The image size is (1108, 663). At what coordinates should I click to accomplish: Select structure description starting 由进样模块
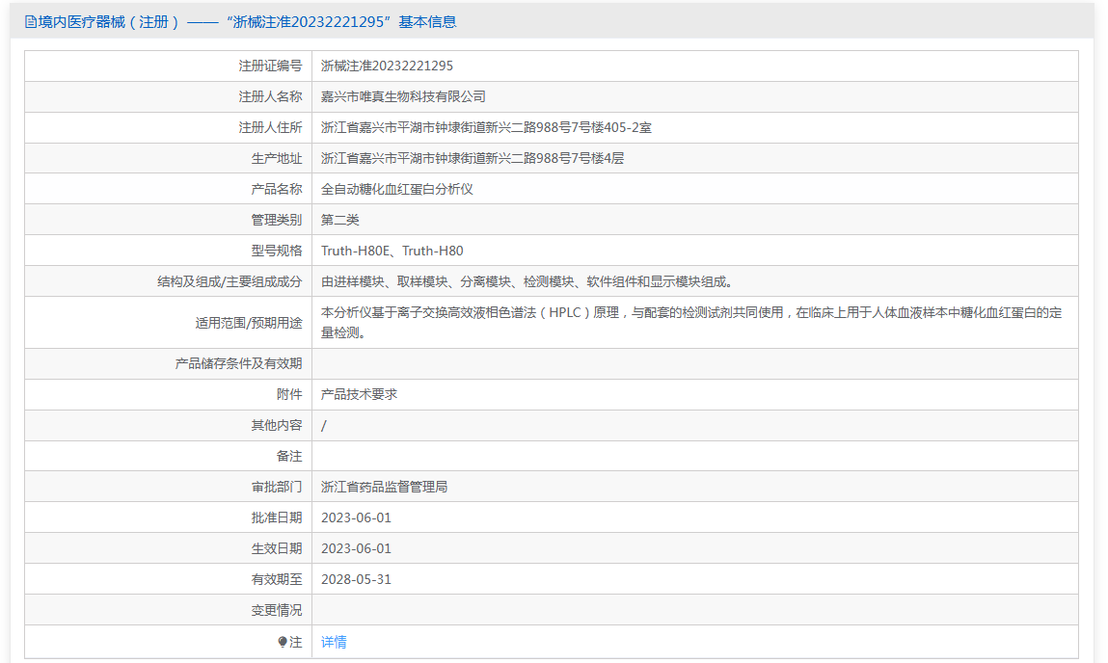(x=527, y=281)
